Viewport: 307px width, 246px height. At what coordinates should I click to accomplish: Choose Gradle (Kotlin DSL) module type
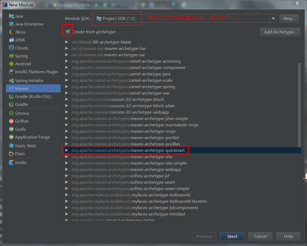pyautogui.click(x=33, y=97)
